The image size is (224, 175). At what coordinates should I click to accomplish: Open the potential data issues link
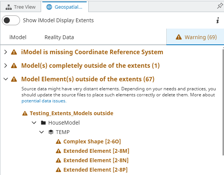click(x=44, y=101)
